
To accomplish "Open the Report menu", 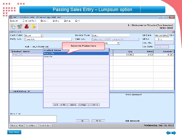I will click(x=44, y=21).
